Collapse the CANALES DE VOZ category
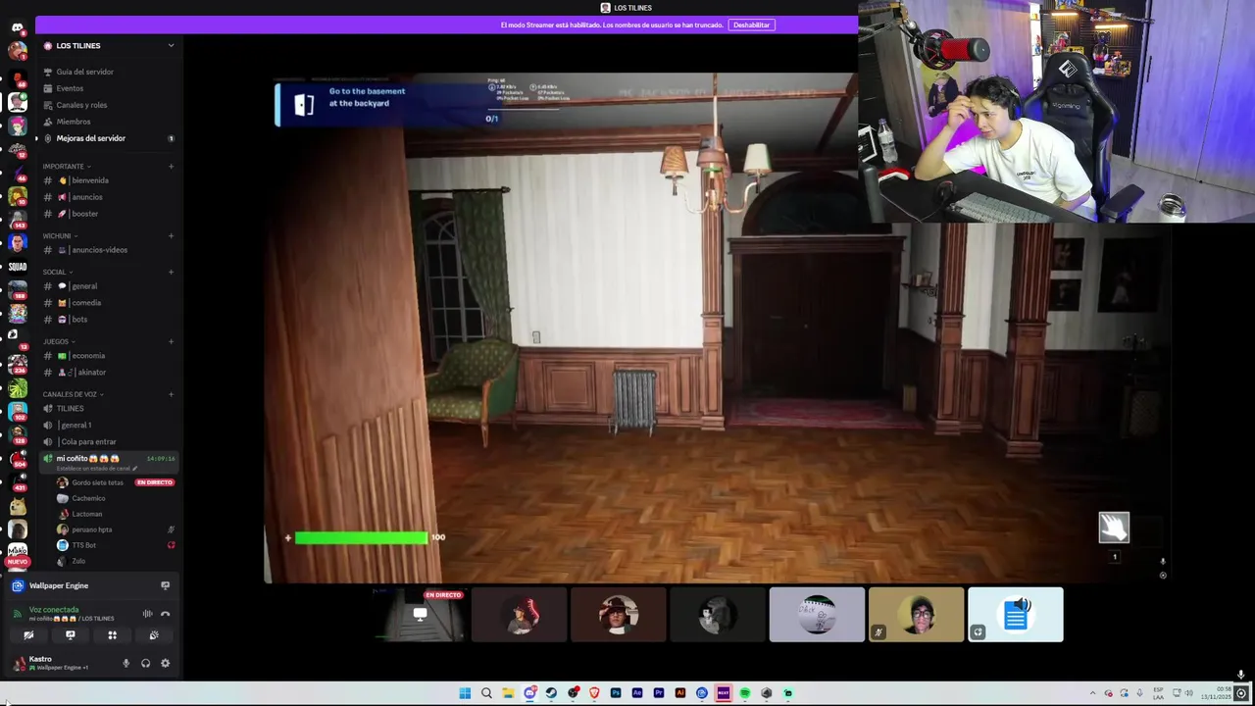 73,394
